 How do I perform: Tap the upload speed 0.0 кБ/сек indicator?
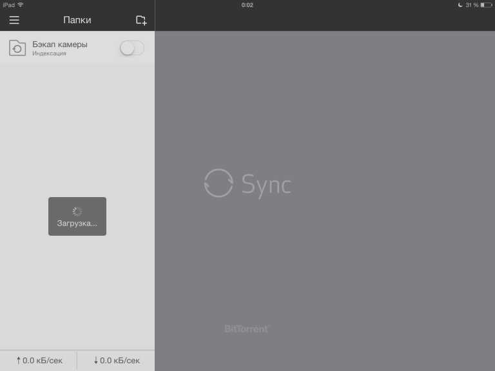click(x=39, y=360)
